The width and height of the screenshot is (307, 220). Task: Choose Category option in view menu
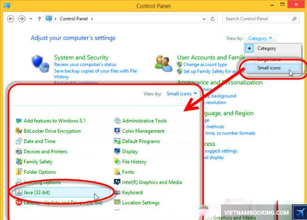[266, 49]
